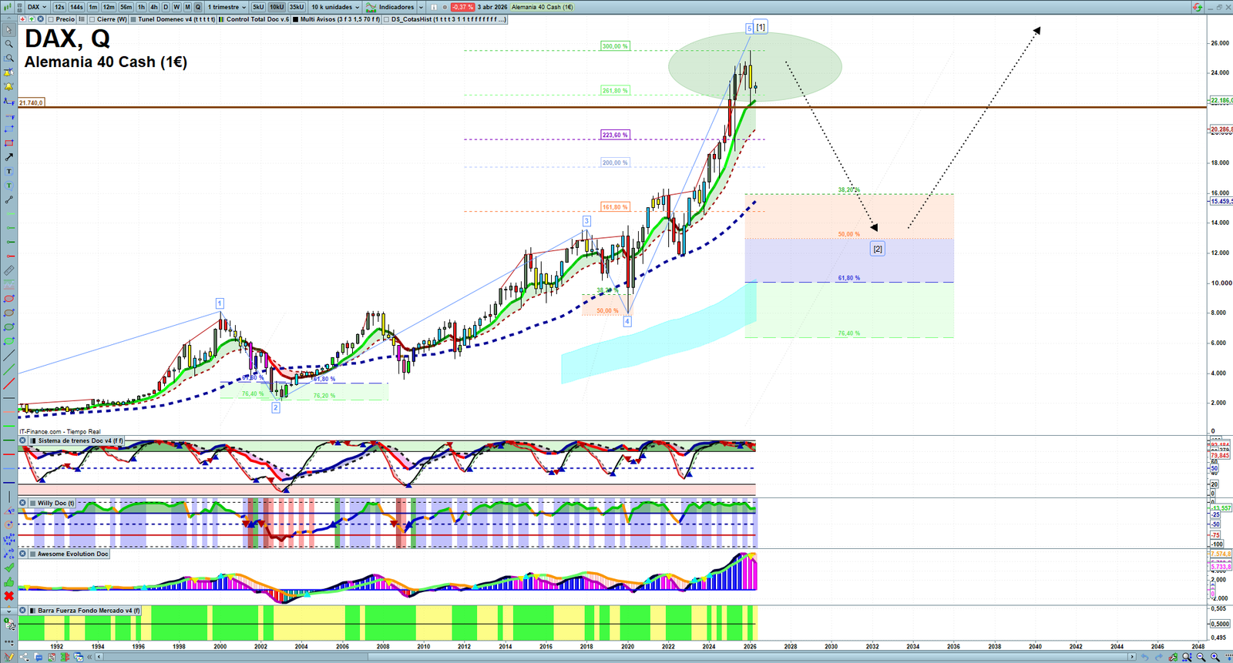Click the Awesome Evolution Doc color box
The image size is (1233, 663).
tap(32, 554)
